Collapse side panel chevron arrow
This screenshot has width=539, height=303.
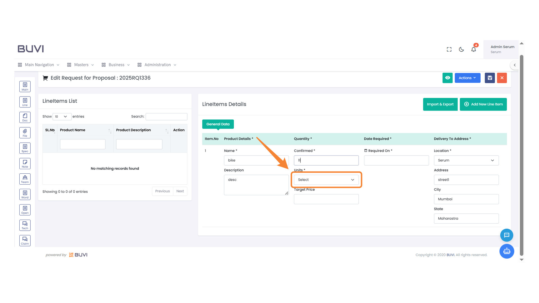tap(515, 65)
